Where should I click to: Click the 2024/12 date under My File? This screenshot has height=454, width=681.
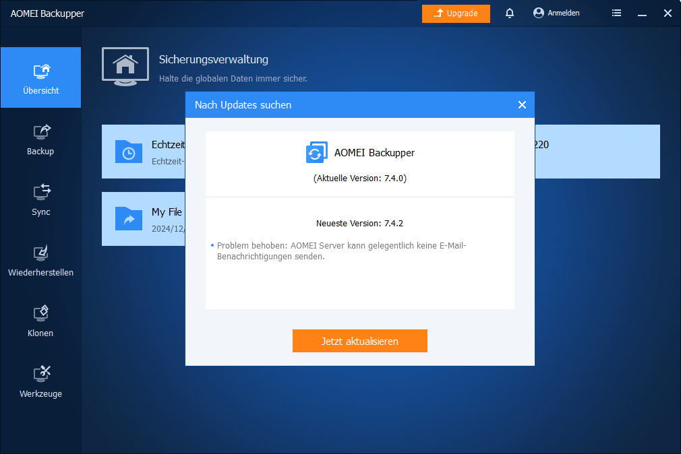click(168, 229)
